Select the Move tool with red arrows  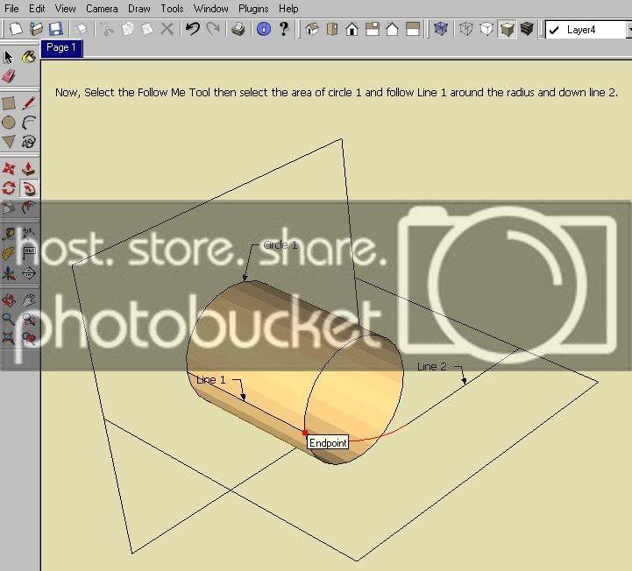pos(9,169)
